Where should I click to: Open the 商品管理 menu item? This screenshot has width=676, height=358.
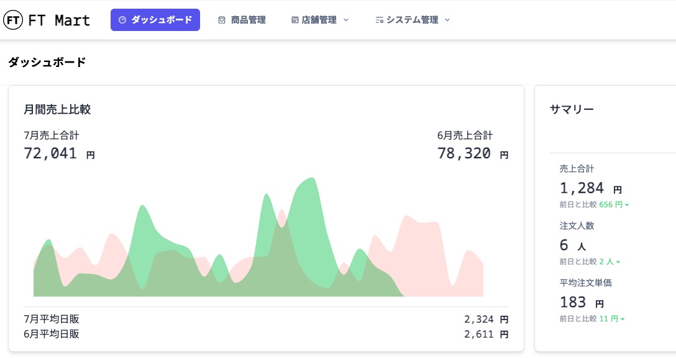click(248, 20)
